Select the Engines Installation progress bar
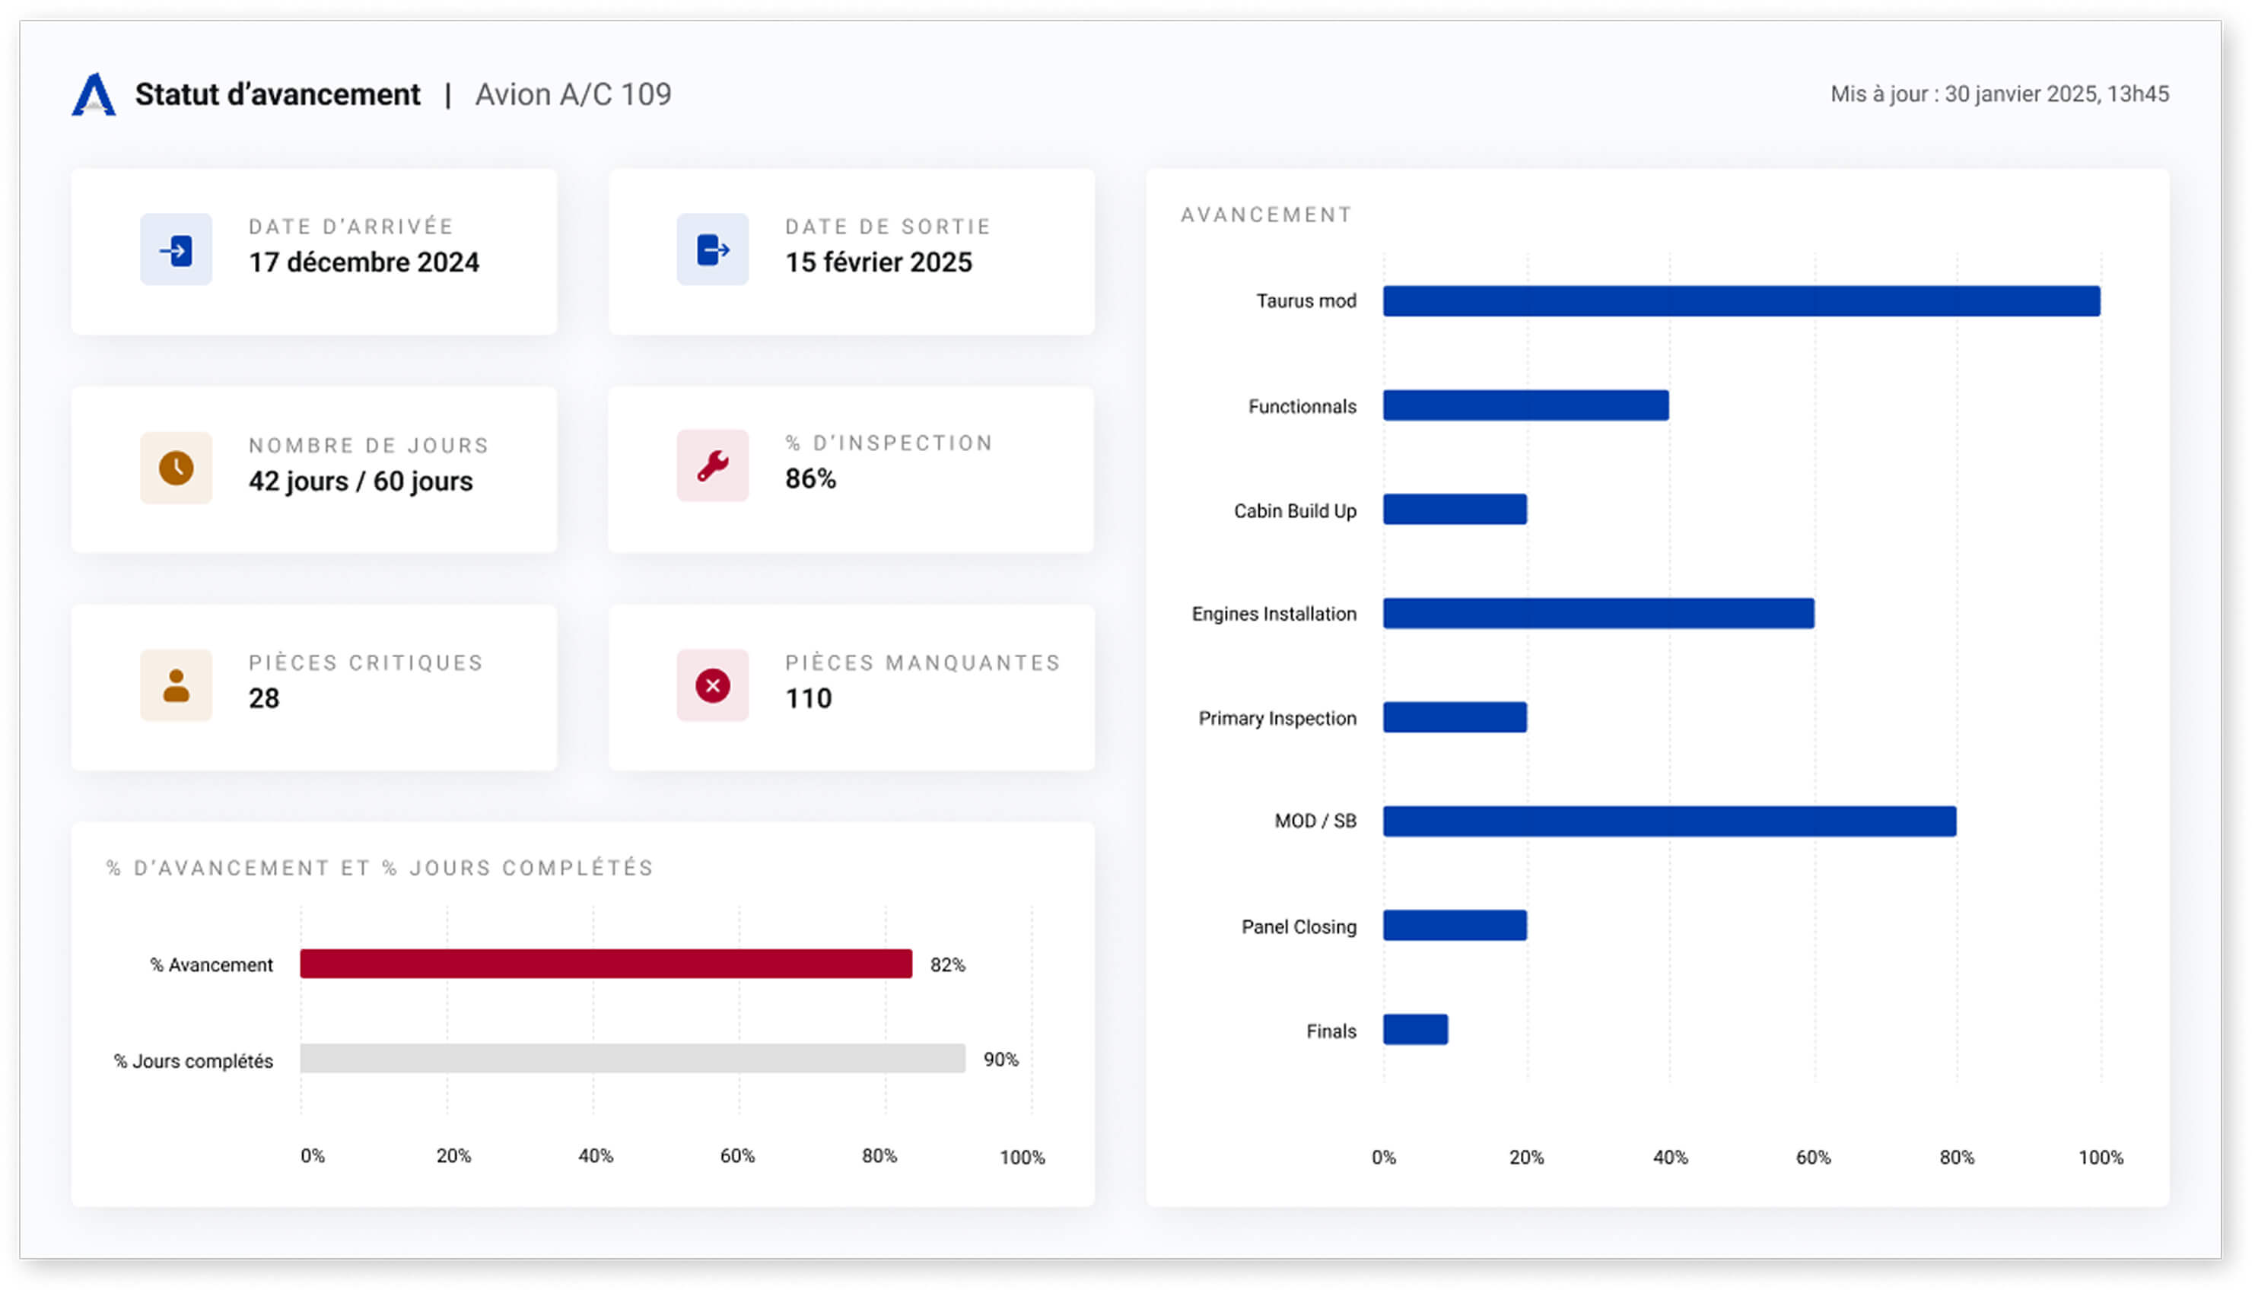The width and height of the screenshot is (2255, 1293). (1598, 614)
